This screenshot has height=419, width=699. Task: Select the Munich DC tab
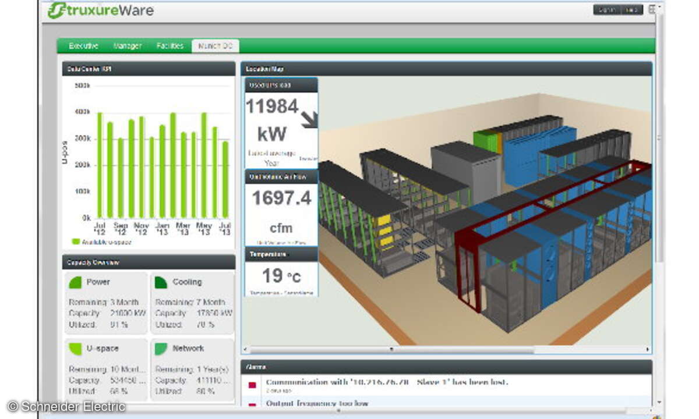click(x=215, y=46)
